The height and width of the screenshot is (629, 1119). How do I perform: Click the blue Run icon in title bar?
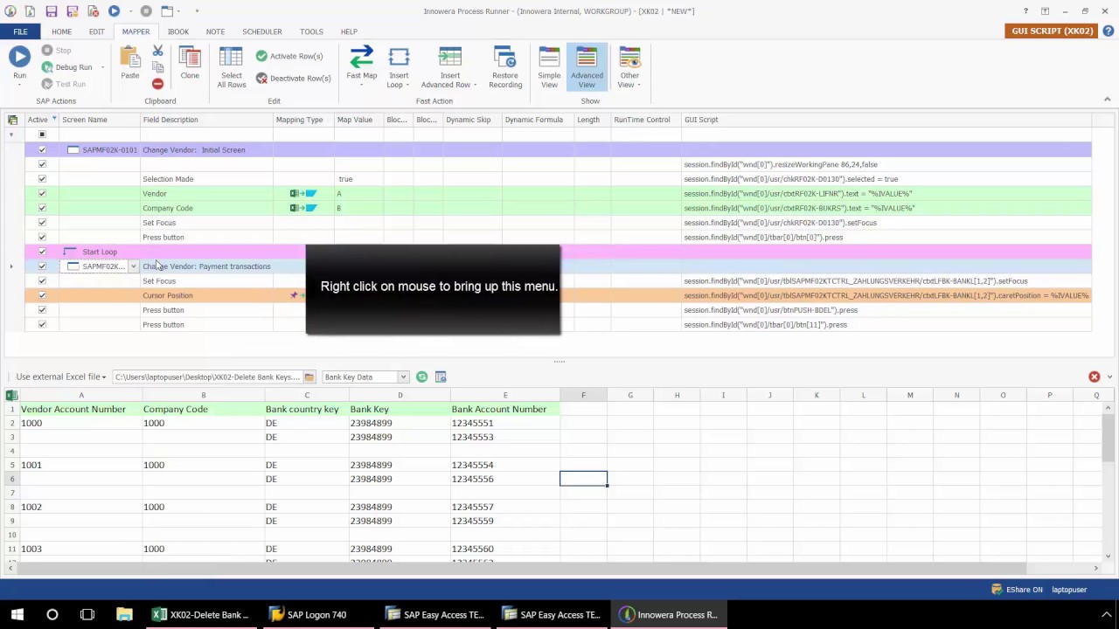[x=114, y=11]
